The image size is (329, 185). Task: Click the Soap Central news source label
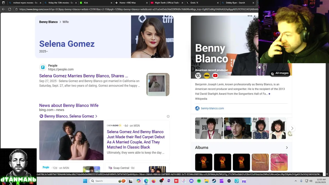click(x=121, y=168)
